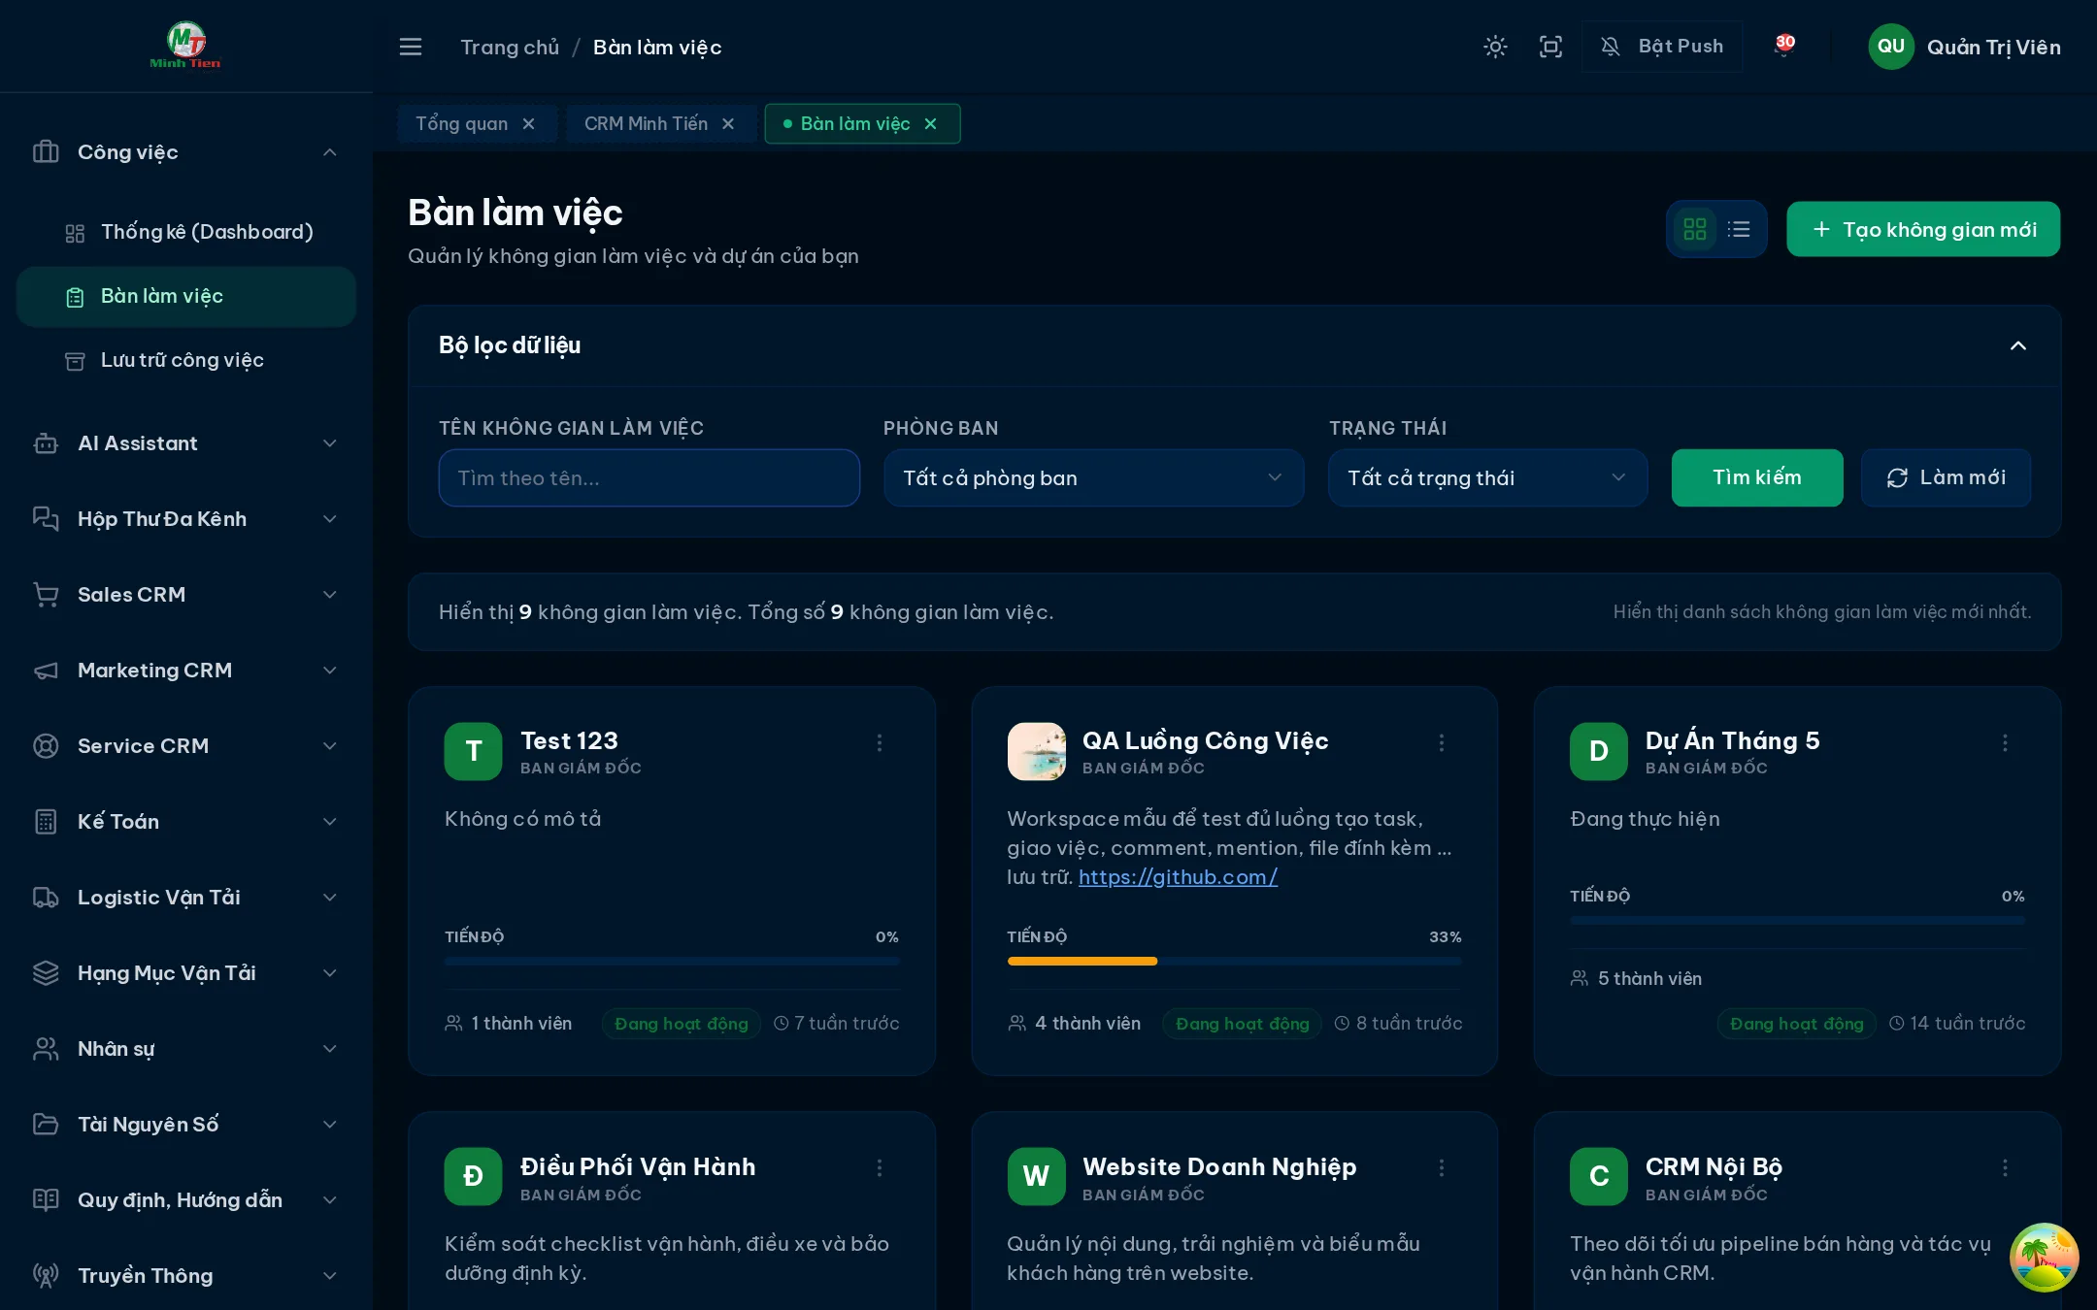Open the Tất cả phòng ban dropdown
Image resolution: width=2097 pixels, height=1310 pixels.
[1093, 477]
